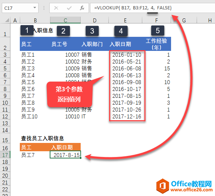Select date cell 2016-05-21
Viewport: 215px width, 196px height.
point(127,62)
